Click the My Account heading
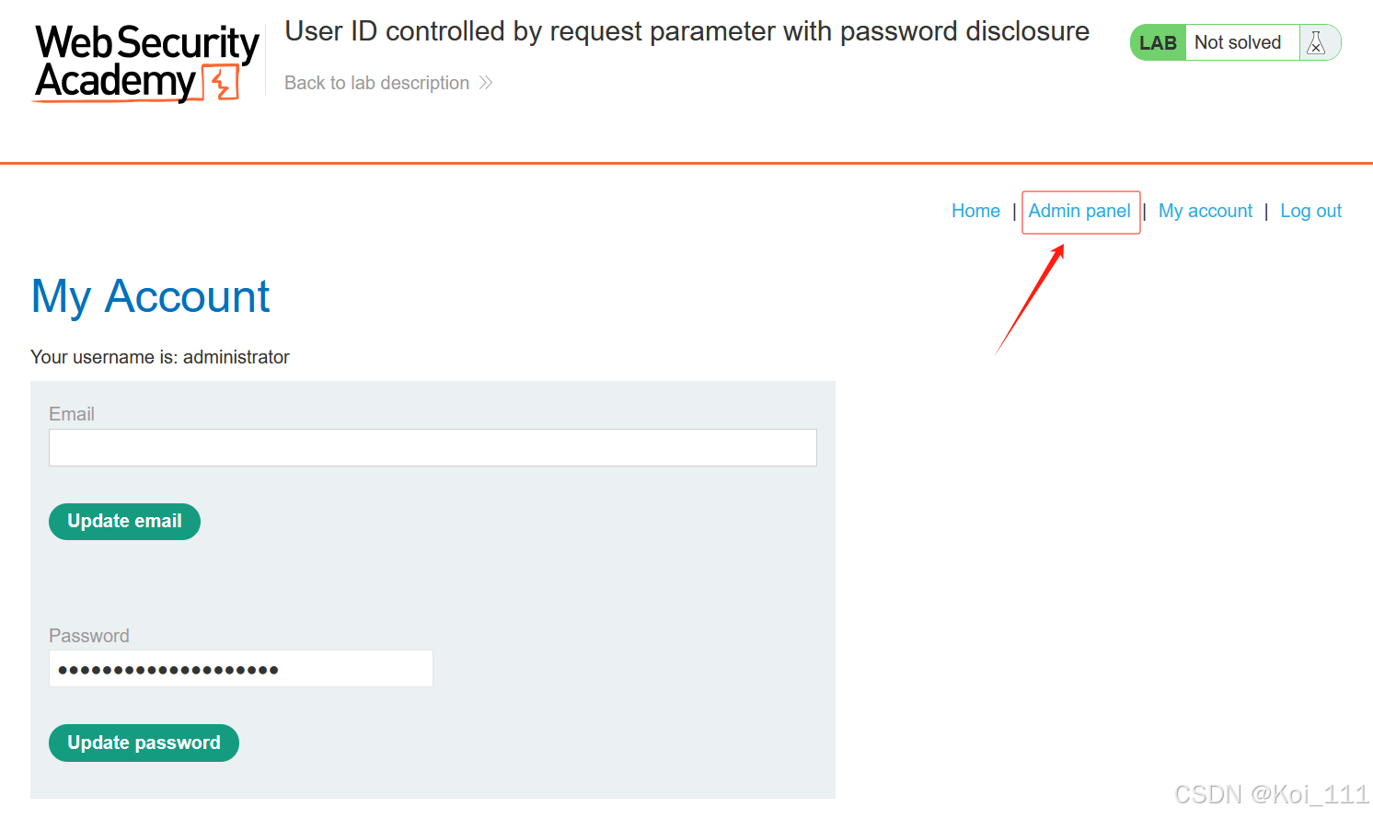Viewport: 1373px width, 818px height. [x=150, y=297]
